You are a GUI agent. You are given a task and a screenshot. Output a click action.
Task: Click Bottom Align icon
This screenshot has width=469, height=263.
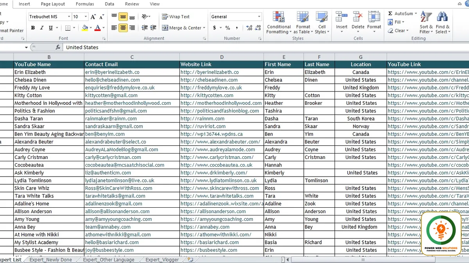click(132, 17)
